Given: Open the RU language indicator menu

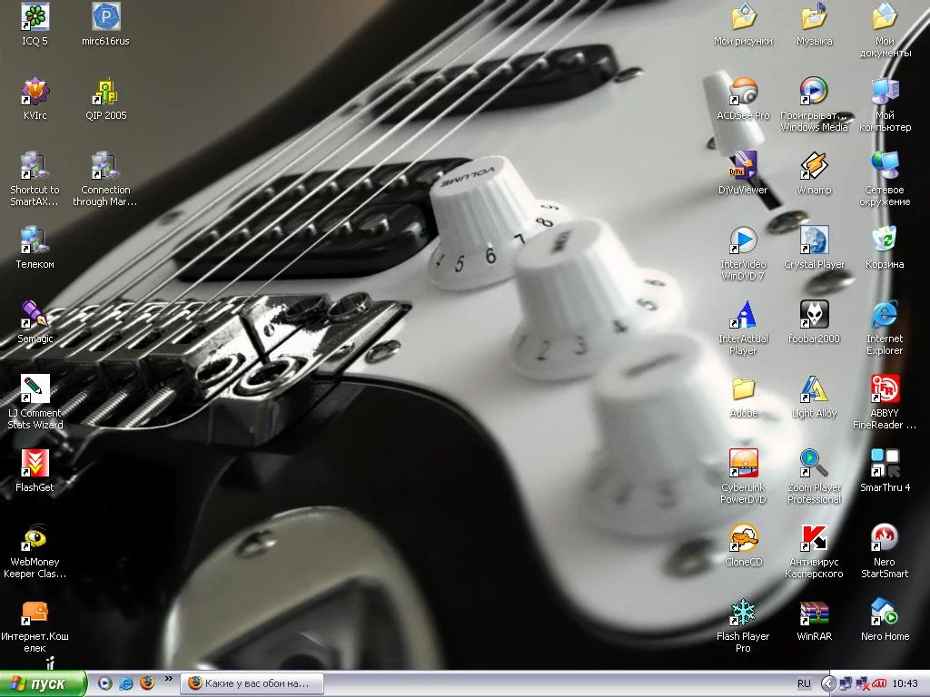Looking at the screenshot, I should click(x=804, y=683).
